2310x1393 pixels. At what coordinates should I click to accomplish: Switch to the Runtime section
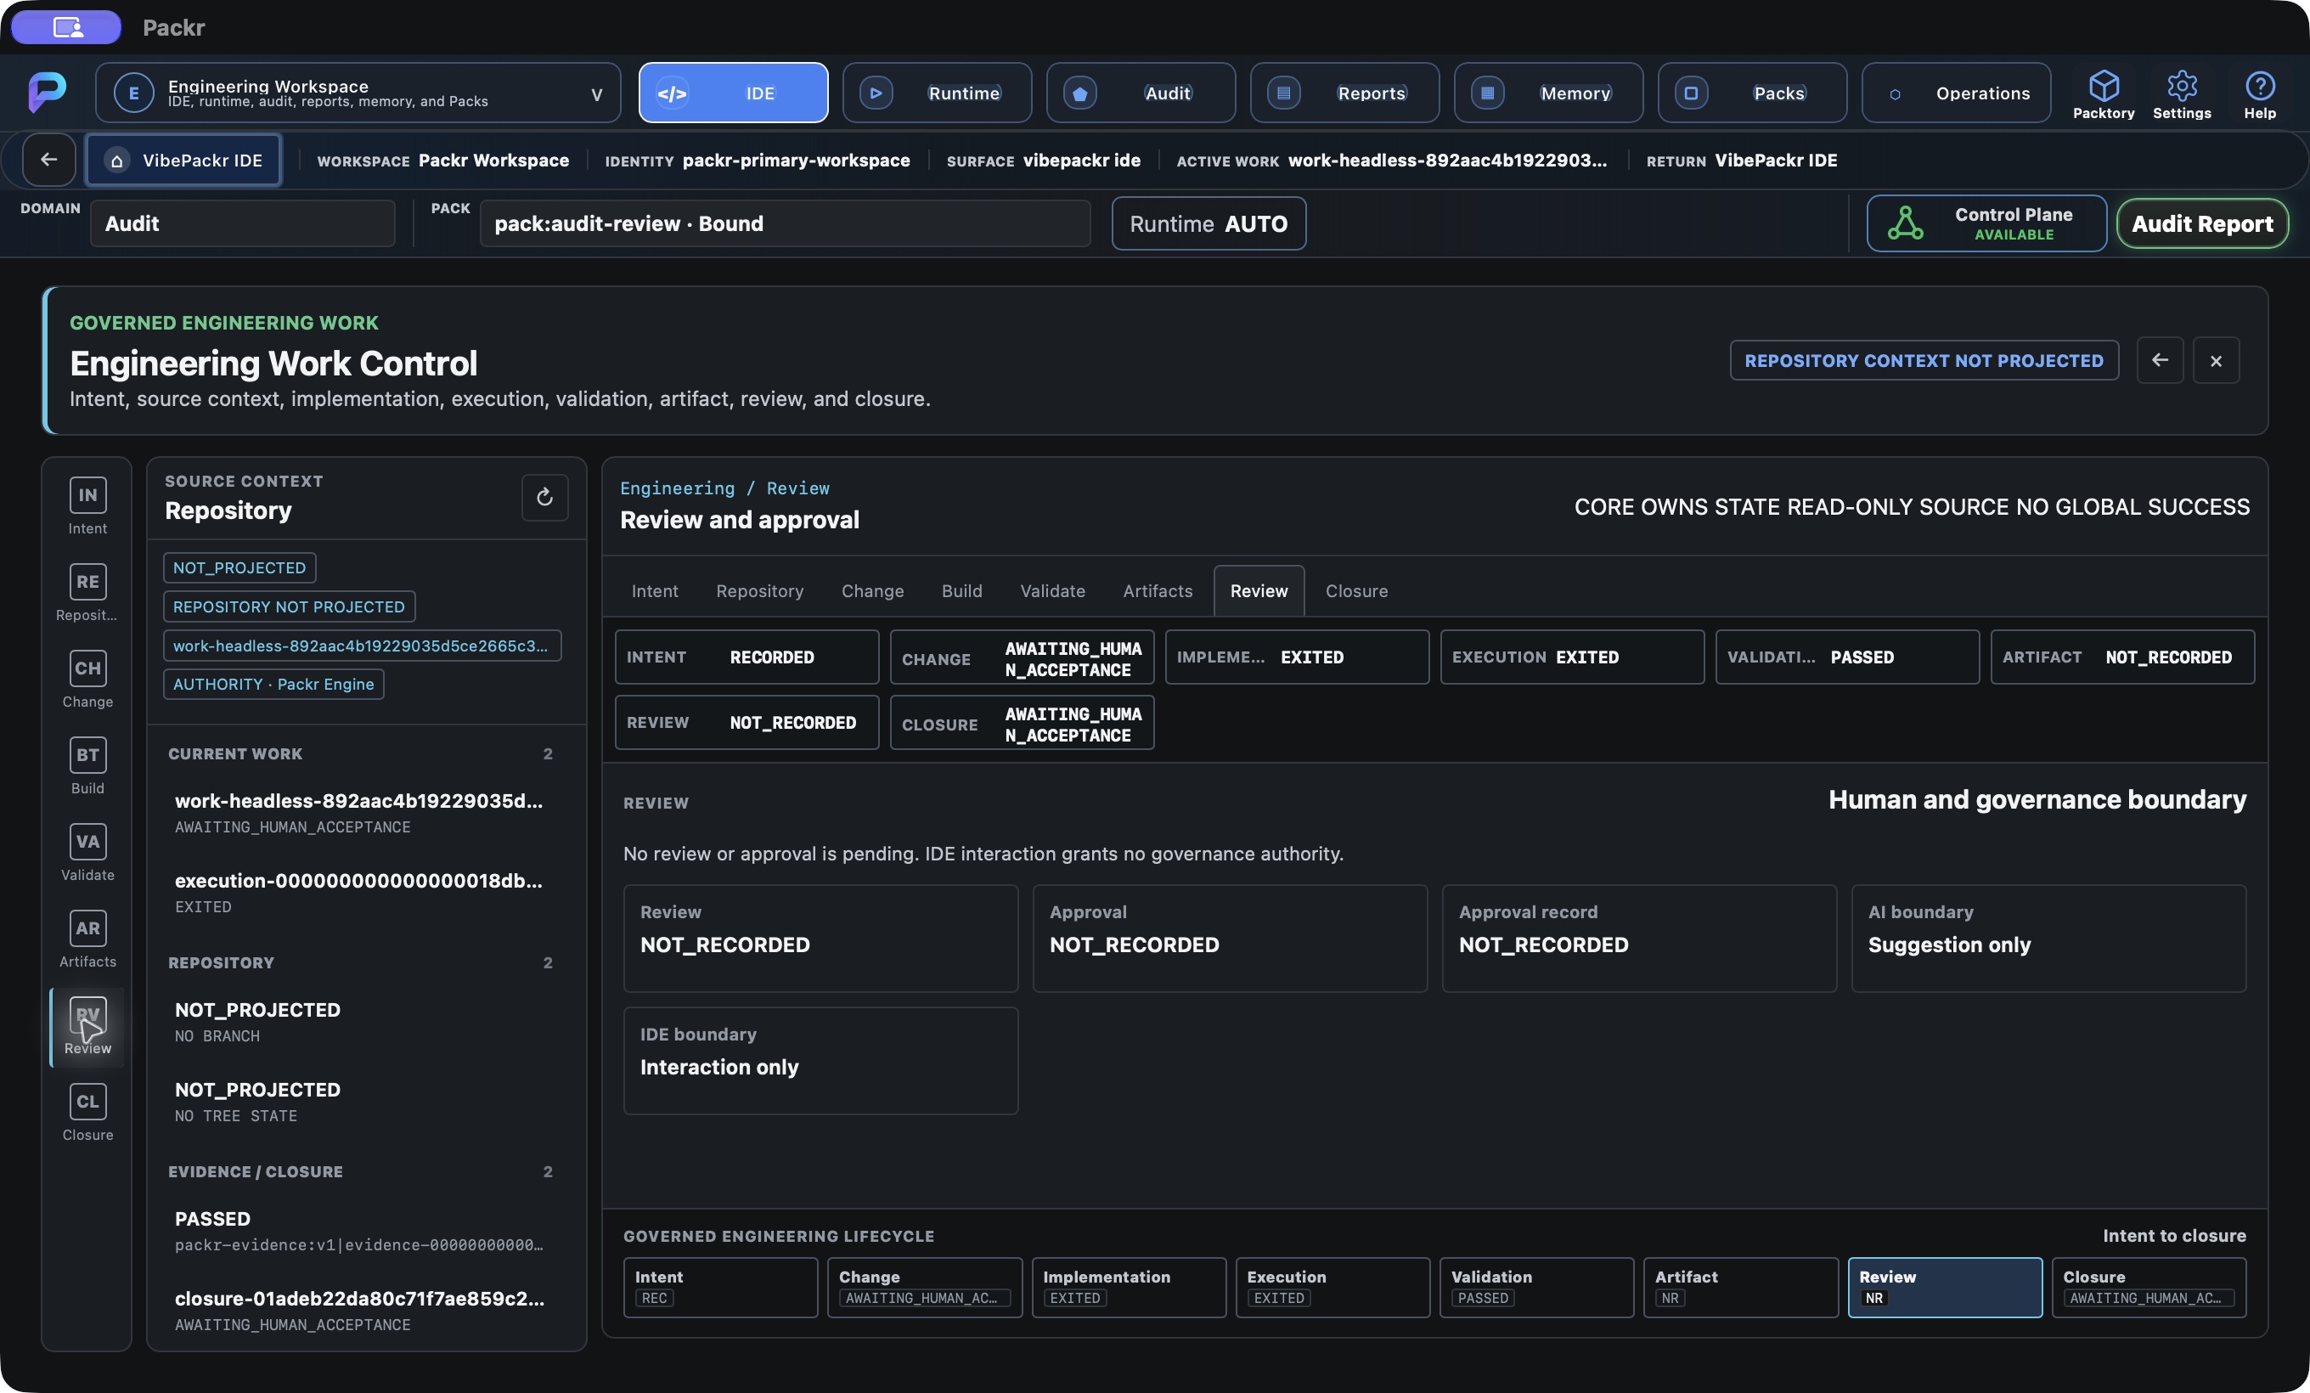pos(937,93)
